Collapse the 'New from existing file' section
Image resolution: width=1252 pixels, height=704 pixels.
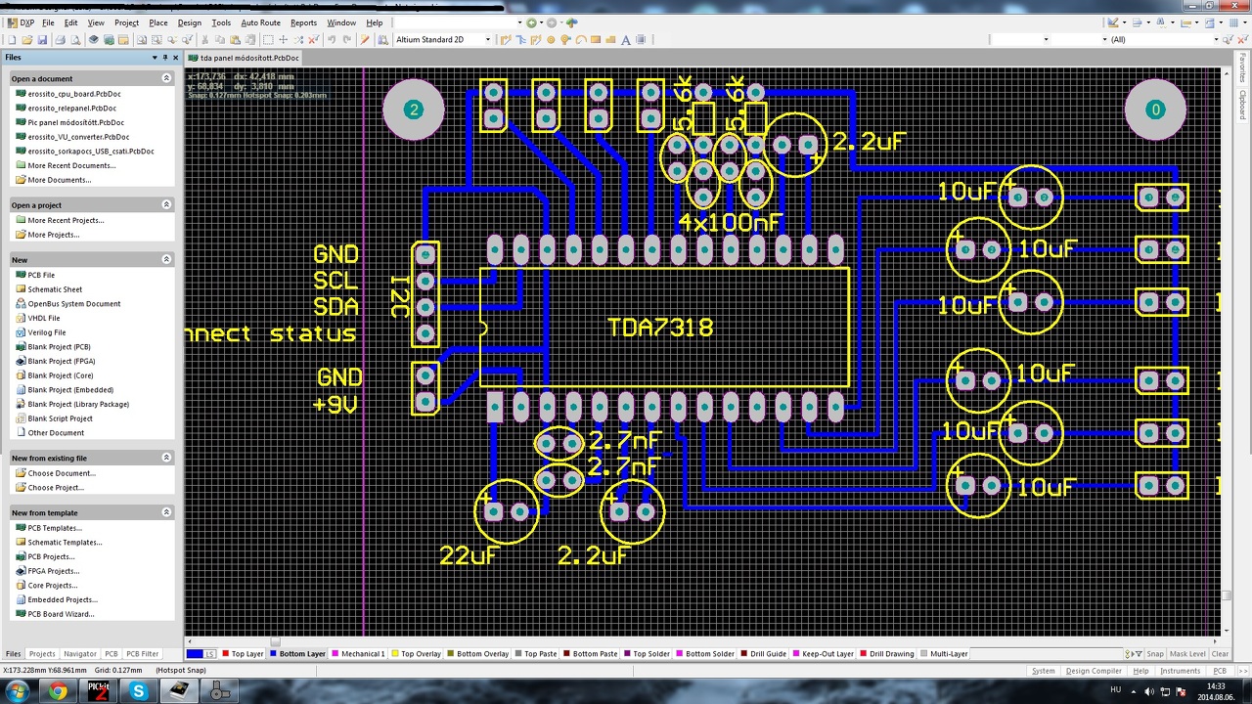click(166, 458)
